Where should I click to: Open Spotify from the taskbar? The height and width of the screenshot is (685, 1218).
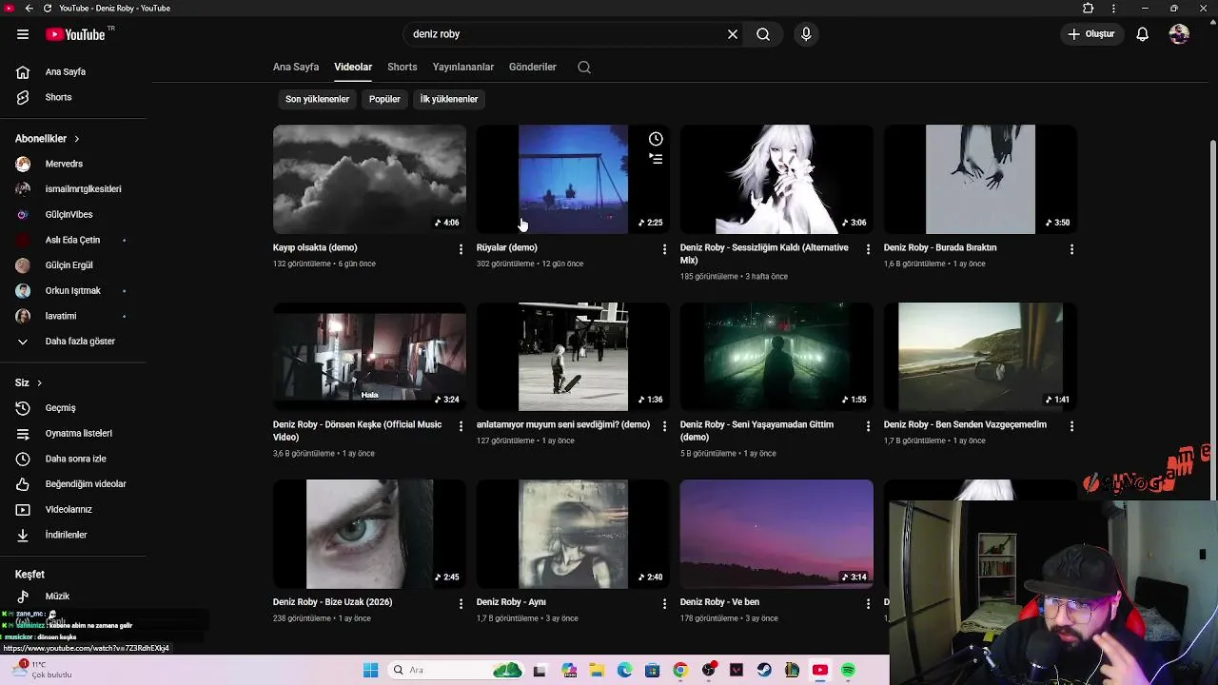848,670
